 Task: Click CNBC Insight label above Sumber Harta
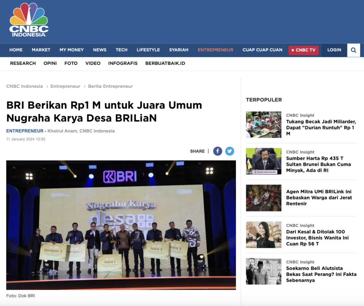click(300, 152)
